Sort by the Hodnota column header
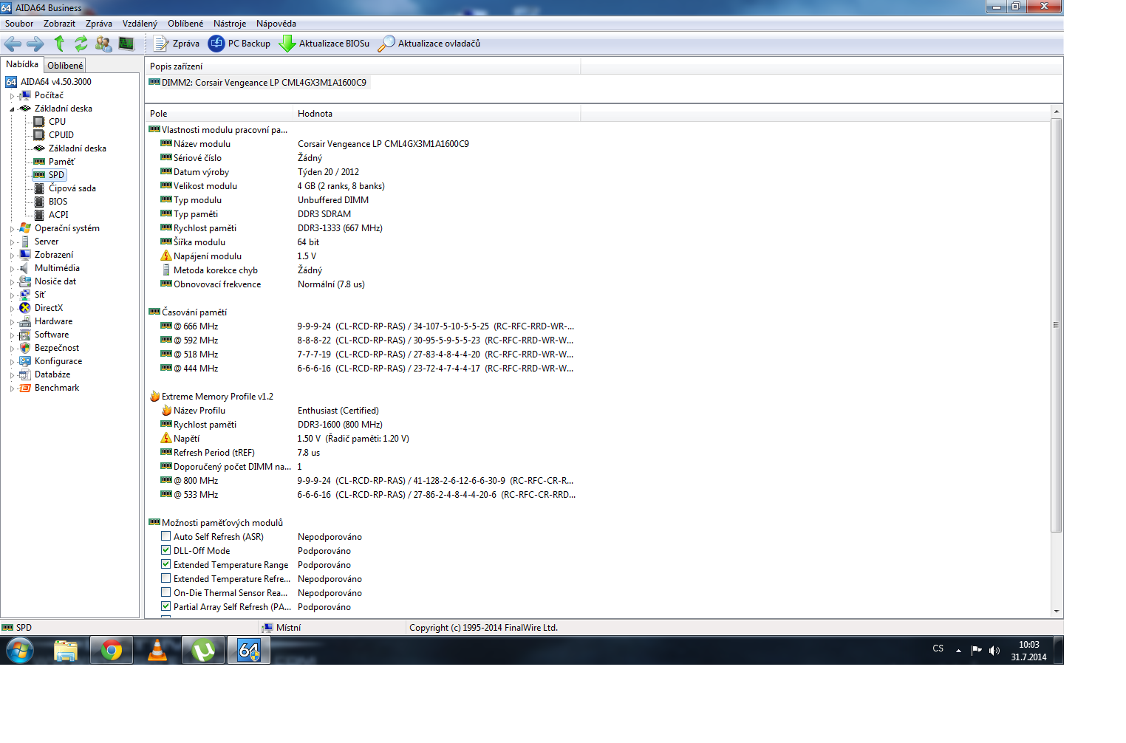The height and width of the screenshot is (743, 1126). point(437,114)
